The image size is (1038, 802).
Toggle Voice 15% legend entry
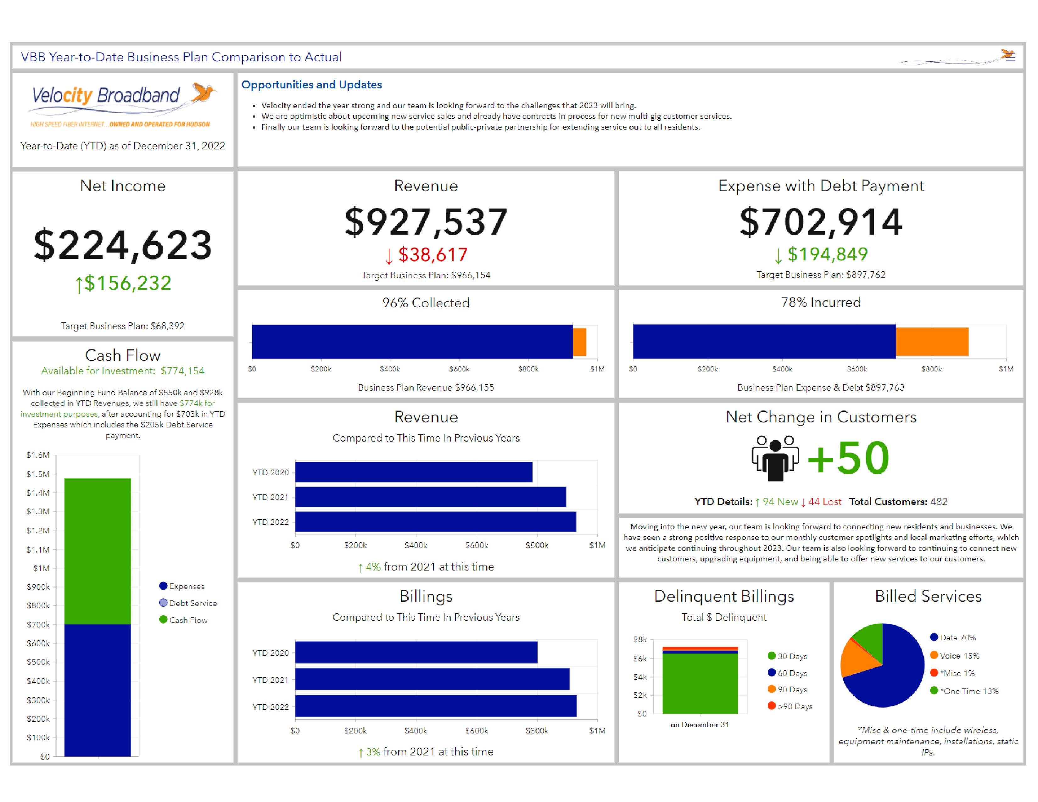click(954, 656)
